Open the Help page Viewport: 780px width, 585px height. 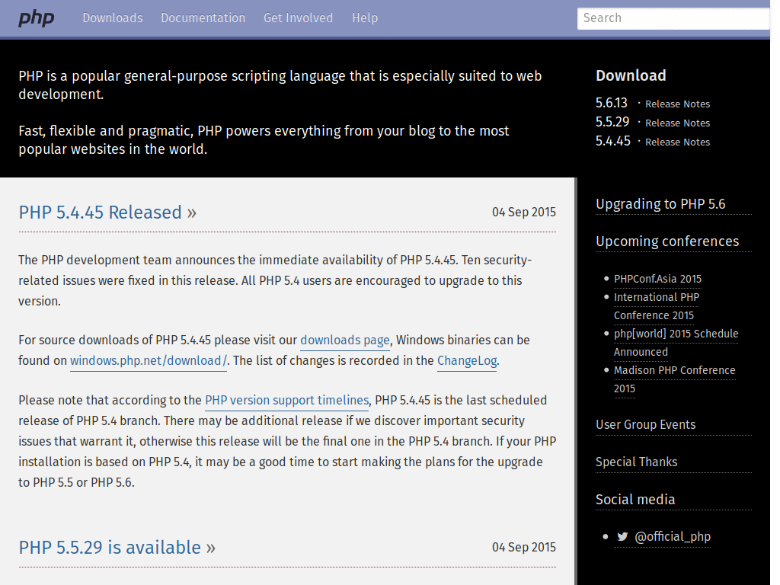365,18
